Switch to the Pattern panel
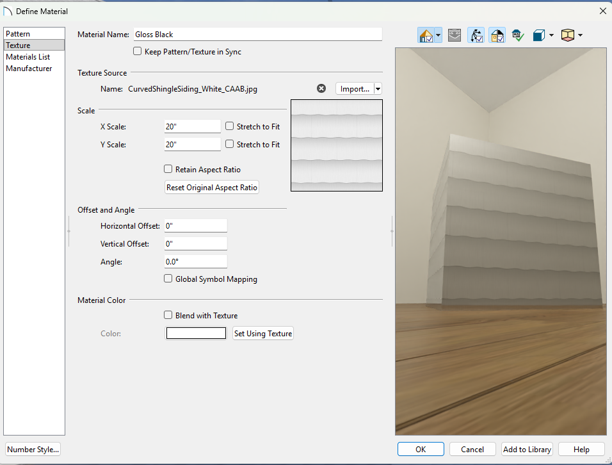Viewport: 612px width, 465px height. click(x=18, y=34)
